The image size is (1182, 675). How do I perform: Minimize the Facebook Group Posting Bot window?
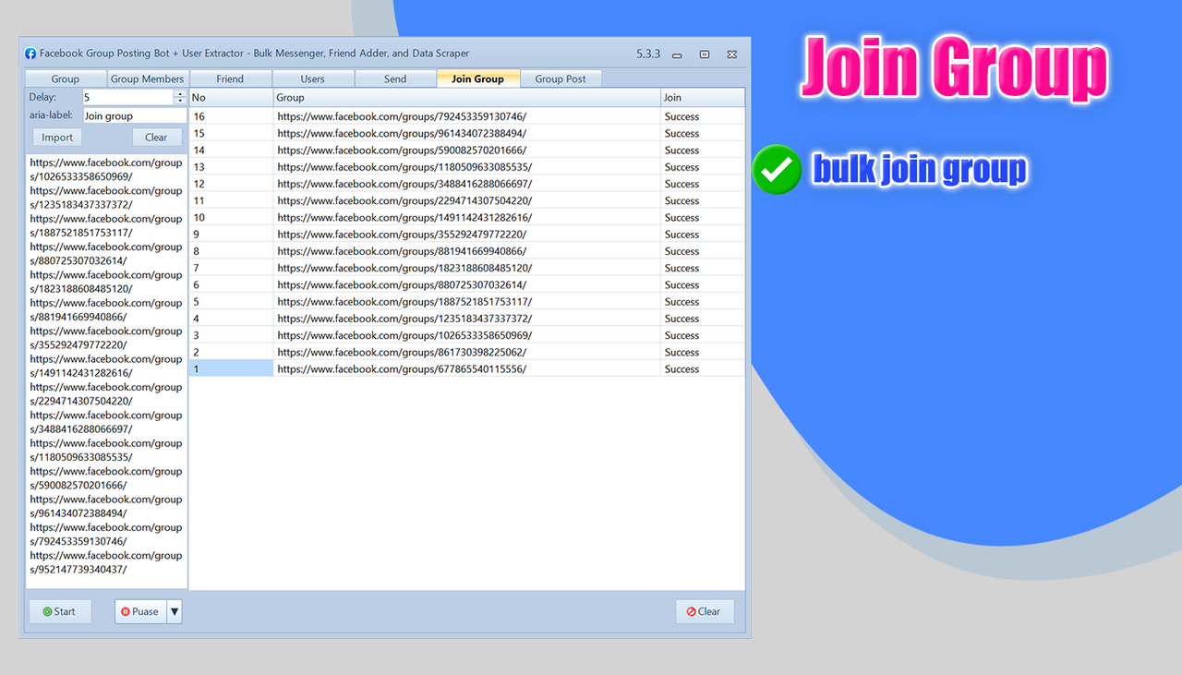click(677, 54)
